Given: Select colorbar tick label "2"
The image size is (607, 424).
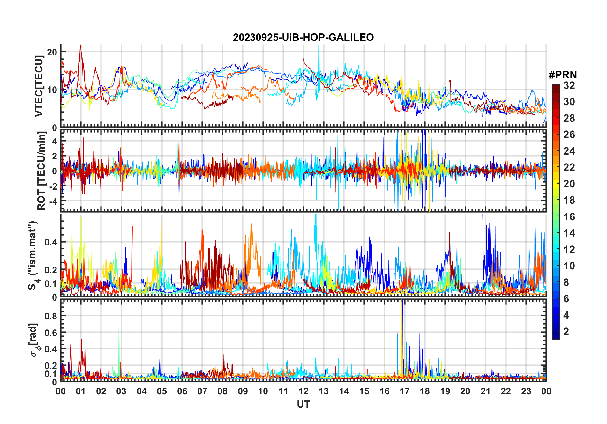Looking at the screenshot, I should click(566, 332).
